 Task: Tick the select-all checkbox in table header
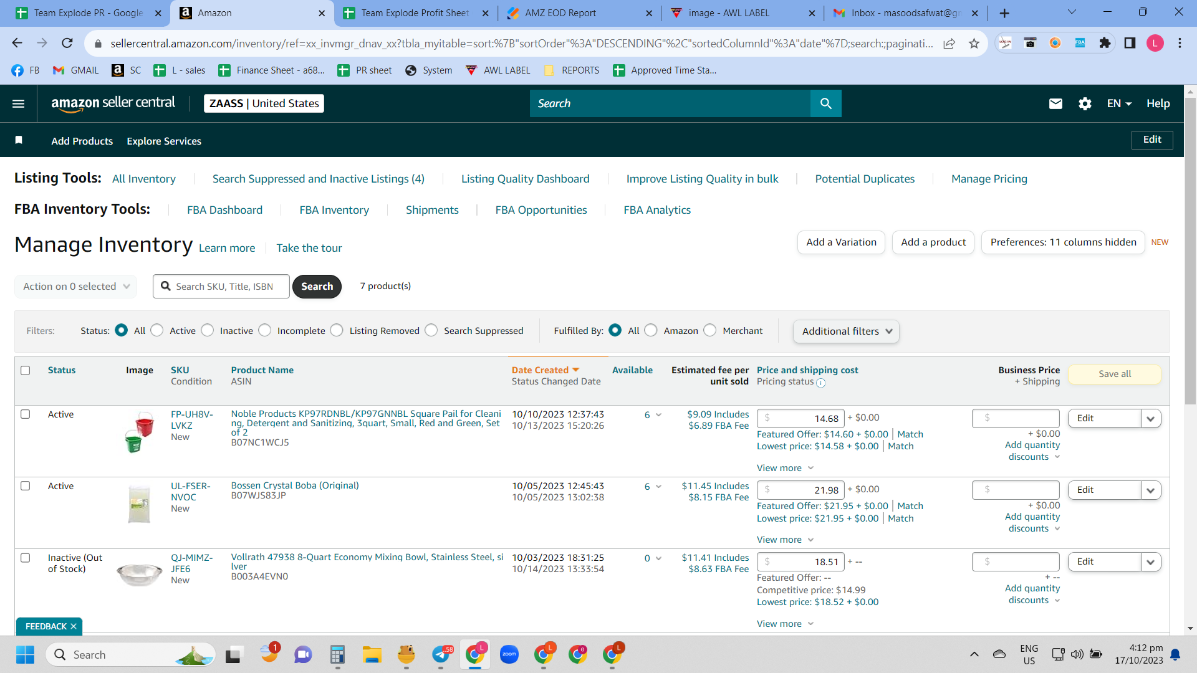(26, 370)
